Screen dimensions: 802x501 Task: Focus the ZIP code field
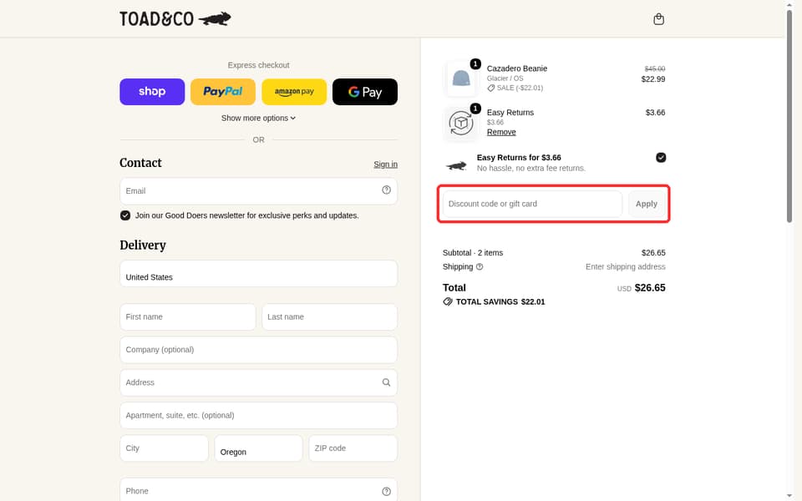pos(353,448)
